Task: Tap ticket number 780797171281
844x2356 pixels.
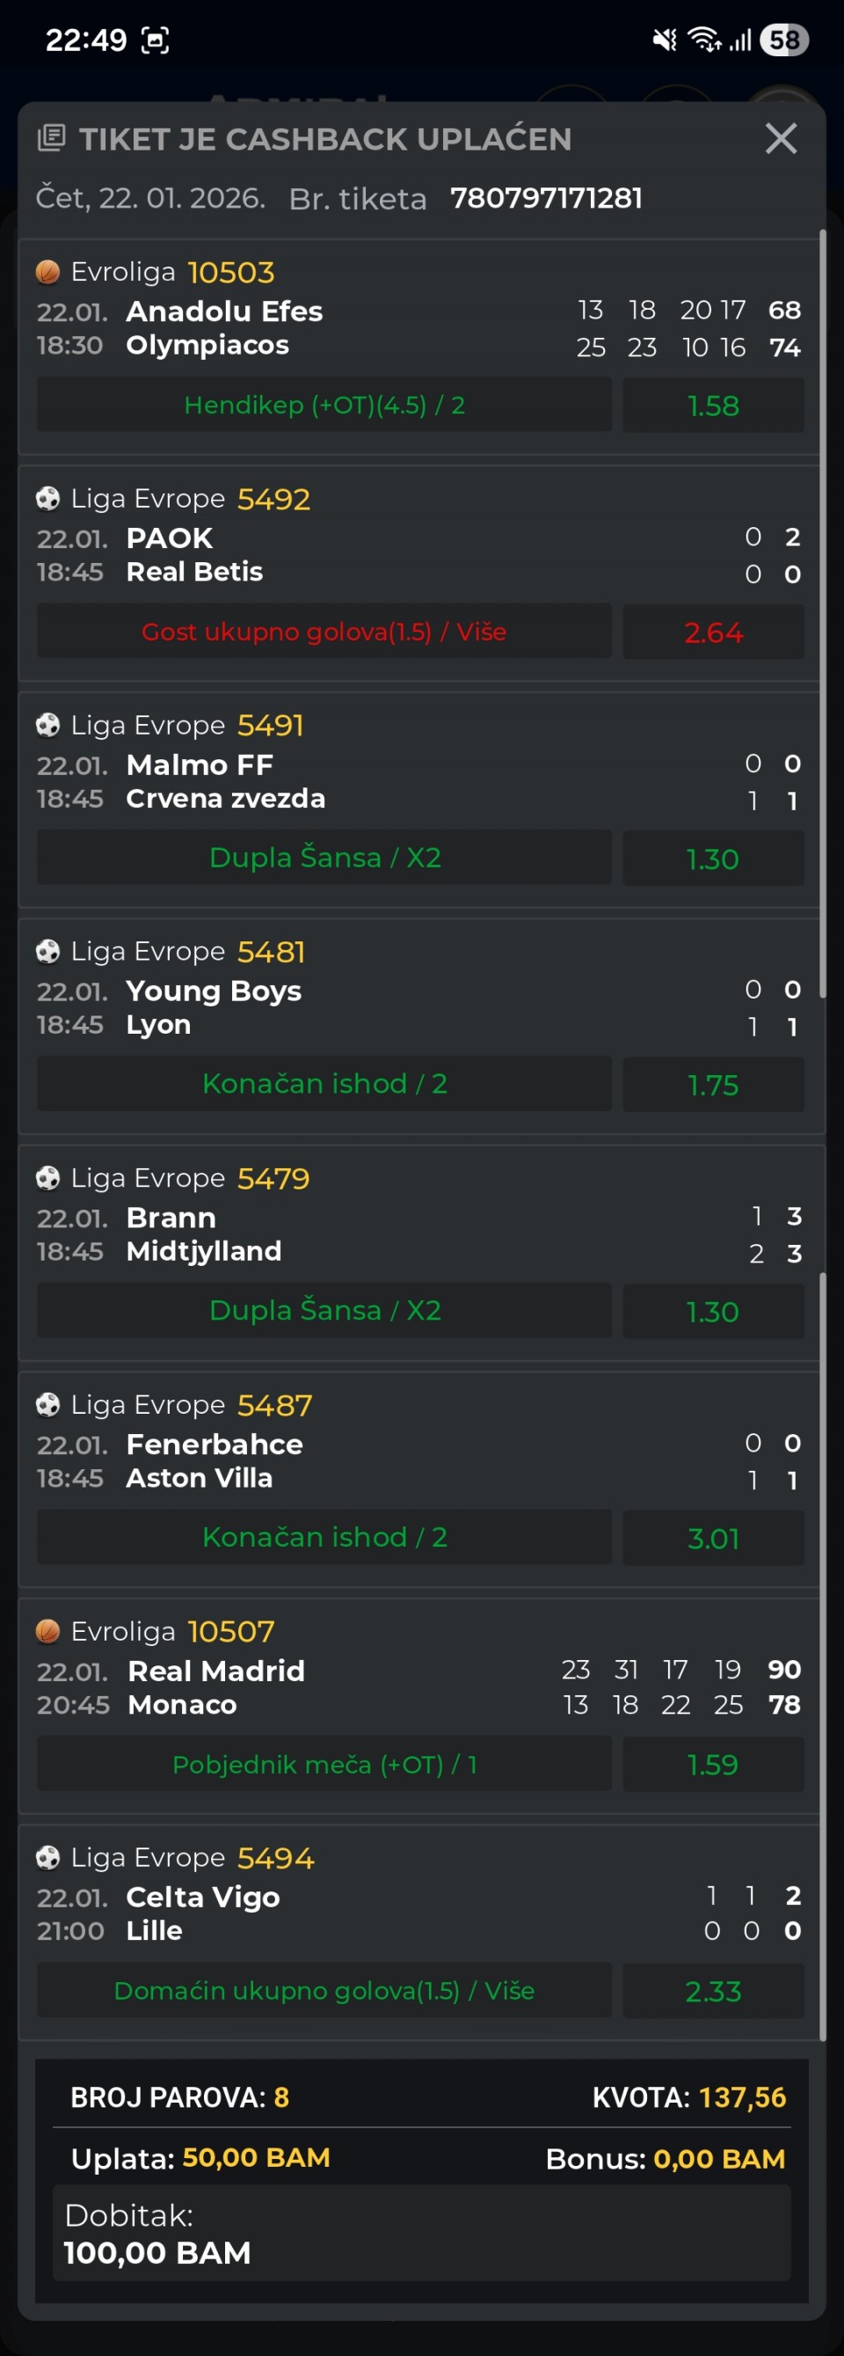Action: (546, 199)
